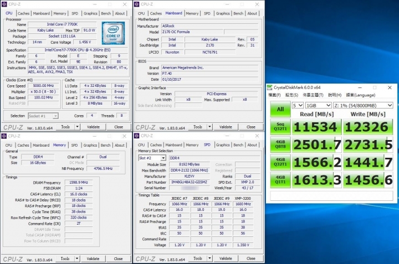Screen dimensions: 399x264
Task: Run the 4KiB Q8T8 test
Action: [280, 144]
